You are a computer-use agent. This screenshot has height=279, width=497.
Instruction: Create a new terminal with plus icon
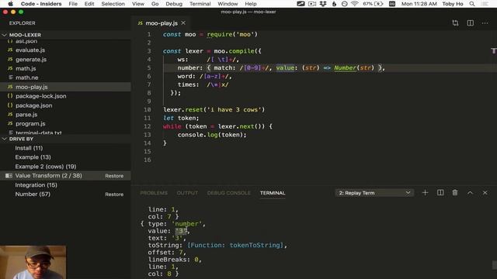[425, 193]
